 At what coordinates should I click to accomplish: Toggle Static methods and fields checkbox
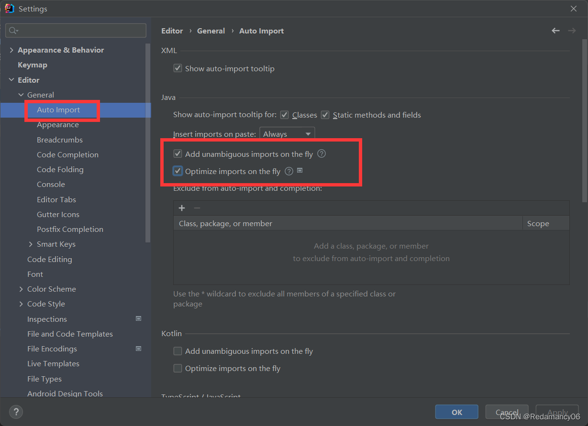pyautogui.click(x=325, y=115)
